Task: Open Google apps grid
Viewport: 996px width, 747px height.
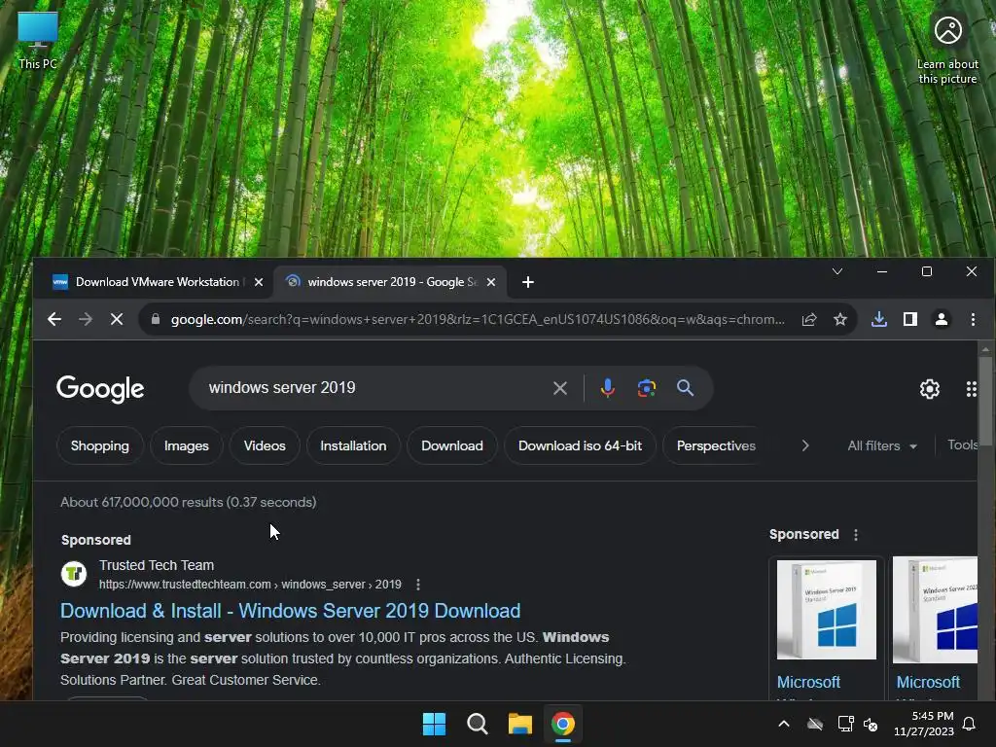Action: [971, 389]
